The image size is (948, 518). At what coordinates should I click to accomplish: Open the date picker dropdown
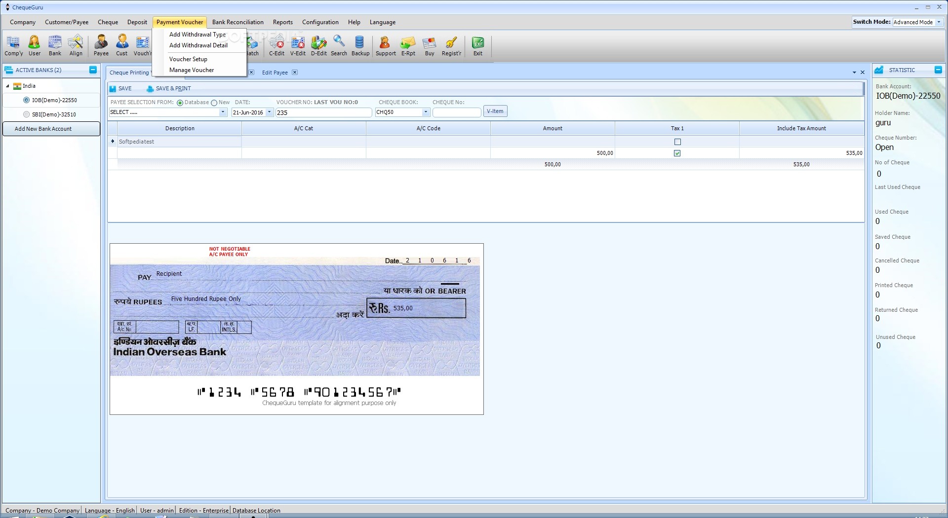point(269,112)
